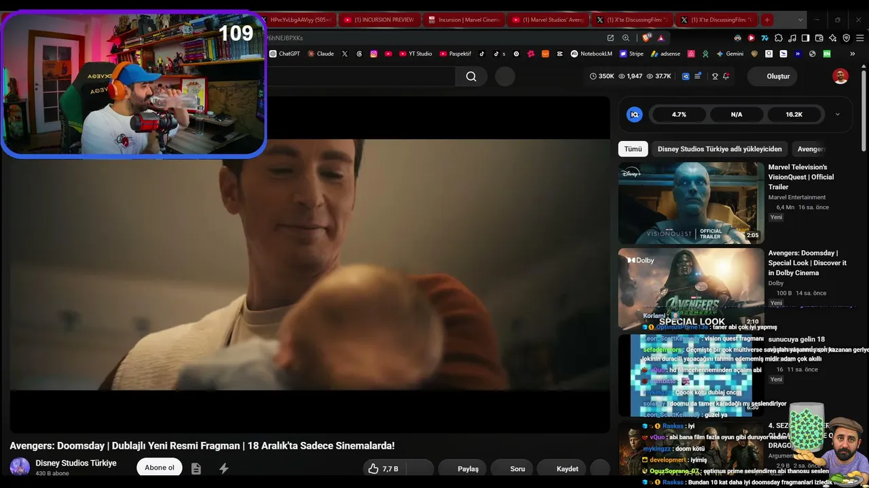Open VisionQuest Official Trailer thumbnail
869x488 pixels.
[x=691, y=203]
